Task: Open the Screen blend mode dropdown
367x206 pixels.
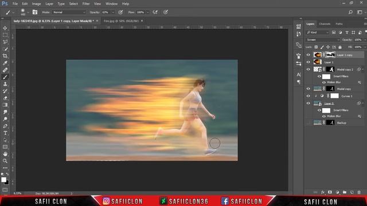Action: [323, 39]
